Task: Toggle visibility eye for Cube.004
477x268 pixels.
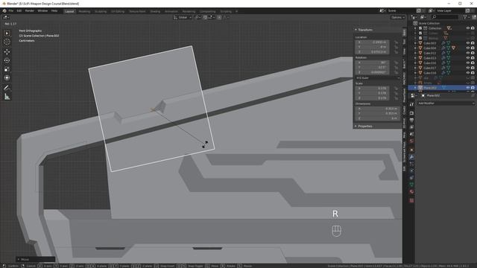Action: [468, 48]
